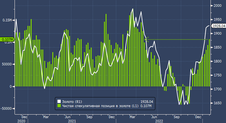Click the latest green bar at chart end
Screen dimensions: 226x123
tap(210, 63)
